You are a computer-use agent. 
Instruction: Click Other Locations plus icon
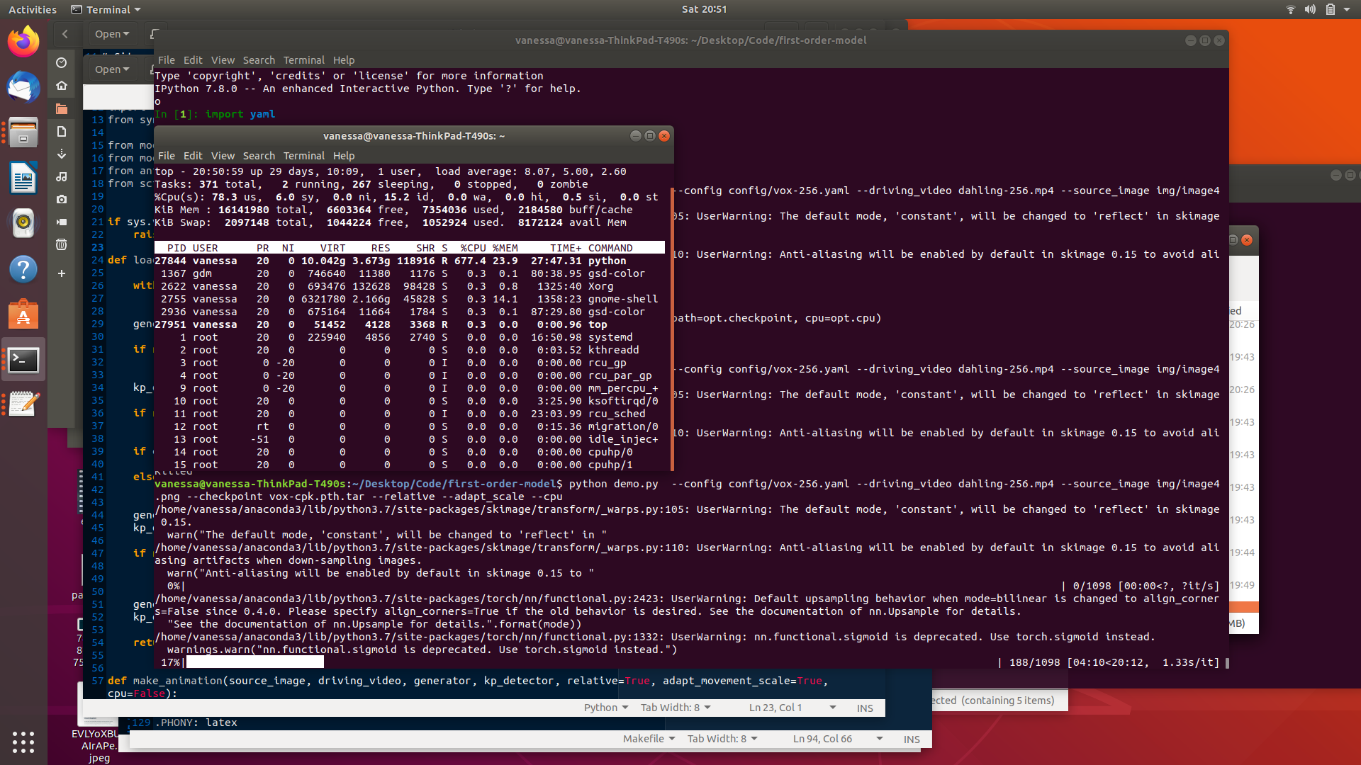62,273
